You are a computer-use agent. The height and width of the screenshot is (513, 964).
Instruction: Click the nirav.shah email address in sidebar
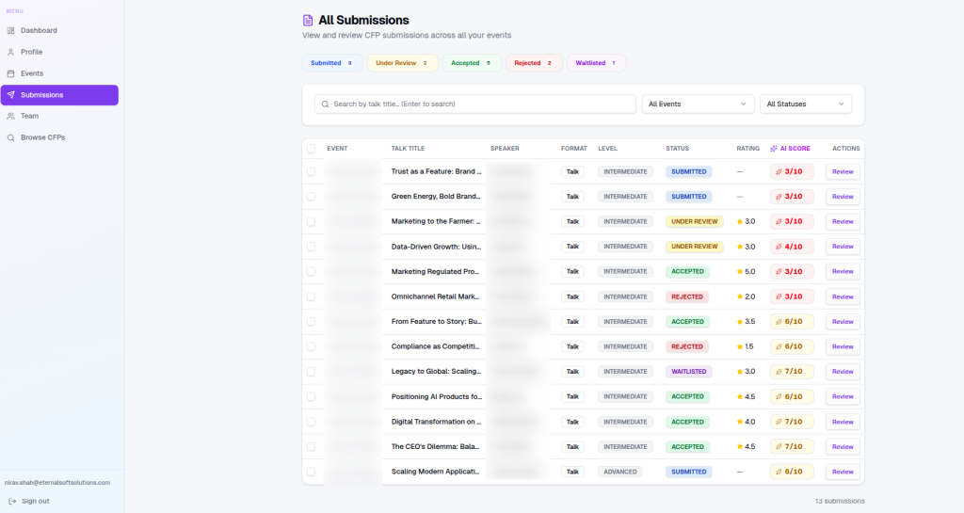point(57,483)
